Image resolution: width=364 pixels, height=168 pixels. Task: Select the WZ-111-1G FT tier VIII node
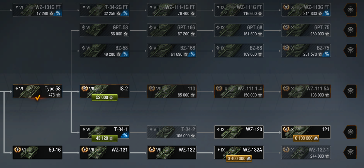tap(172, 10)
